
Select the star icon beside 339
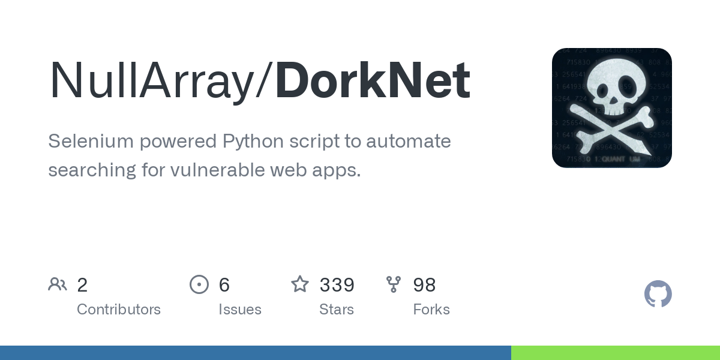click(x=300, y=284)
